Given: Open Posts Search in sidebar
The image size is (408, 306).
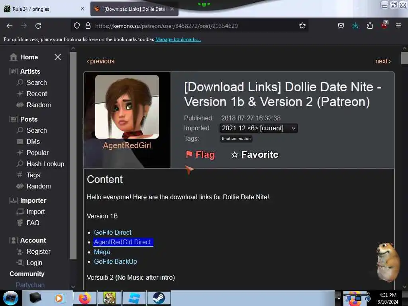Looking at the screenshot, I should [37, 130].
